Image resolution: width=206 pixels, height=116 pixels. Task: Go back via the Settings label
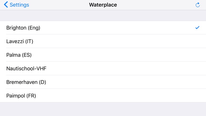19,5
